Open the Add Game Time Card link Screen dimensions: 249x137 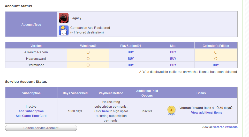pyautogui.click(x=31, y=116)
